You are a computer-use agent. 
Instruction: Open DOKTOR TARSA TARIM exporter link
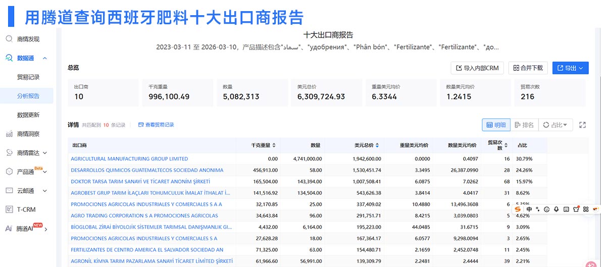pos(141,182)
